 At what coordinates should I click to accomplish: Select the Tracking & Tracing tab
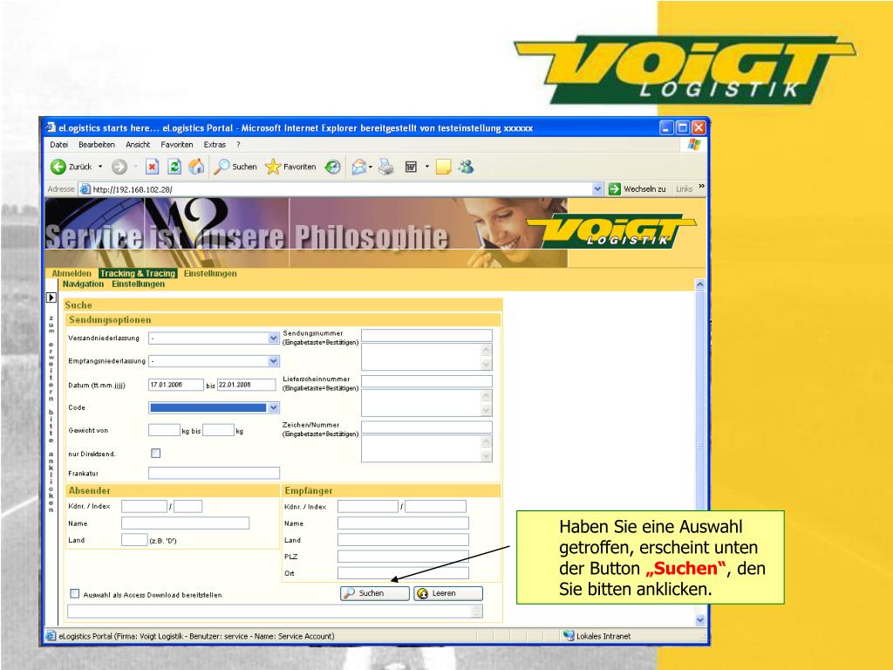pos(138,273)
